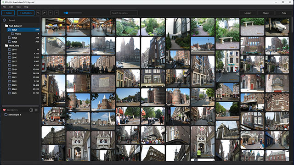Click the + Subfolders button
Image resolution: width=294 pixels, height=165 pixels.
click(26, 13)
